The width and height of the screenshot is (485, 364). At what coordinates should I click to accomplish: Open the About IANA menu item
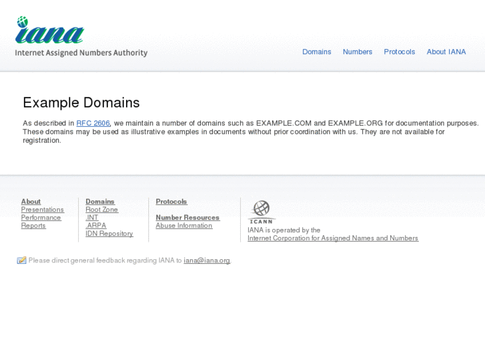point(446,51)
